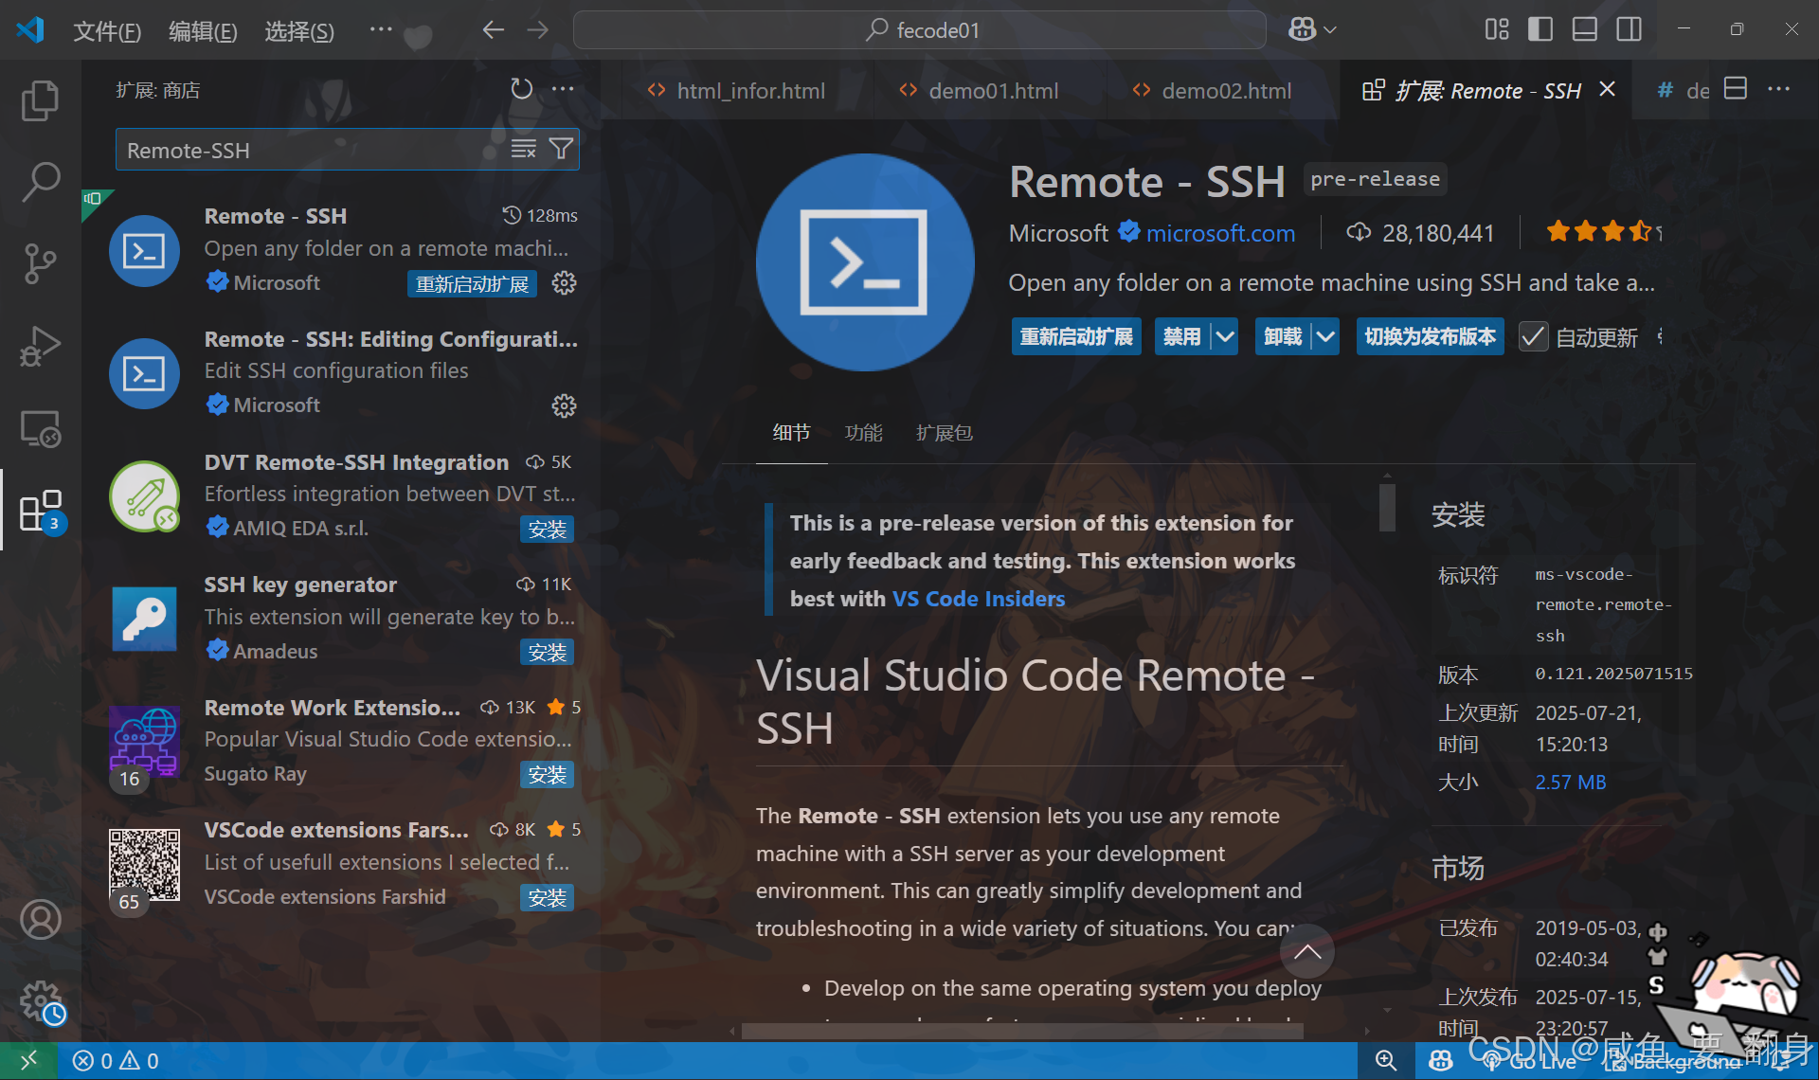Split the editor with the layout icon
The image size is (1819, 1080).
(x=1736, y=89)
